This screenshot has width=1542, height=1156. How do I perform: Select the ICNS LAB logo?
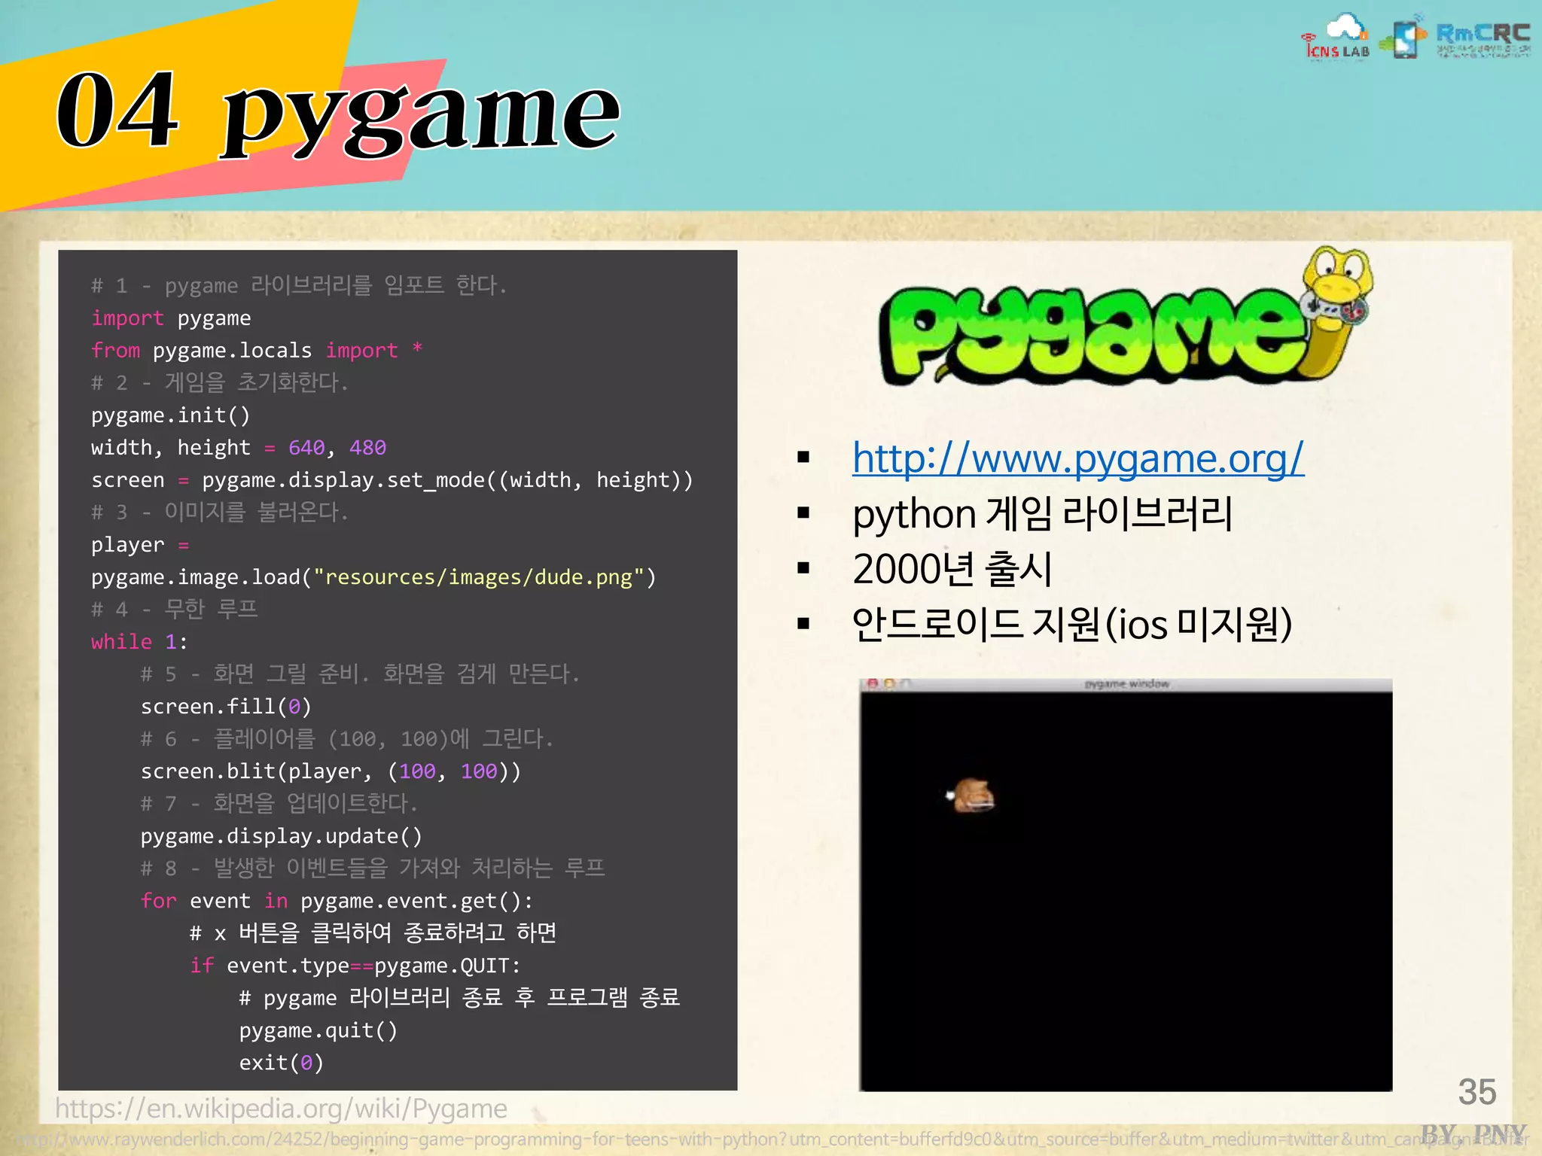click(x=1336, y=37)
